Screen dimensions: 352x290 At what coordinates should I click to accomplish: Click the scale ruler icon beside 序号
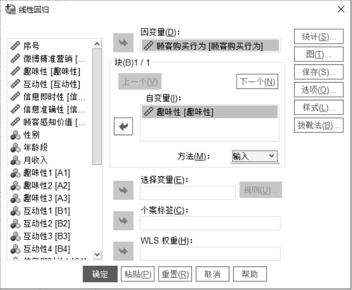tap(15, 46)
